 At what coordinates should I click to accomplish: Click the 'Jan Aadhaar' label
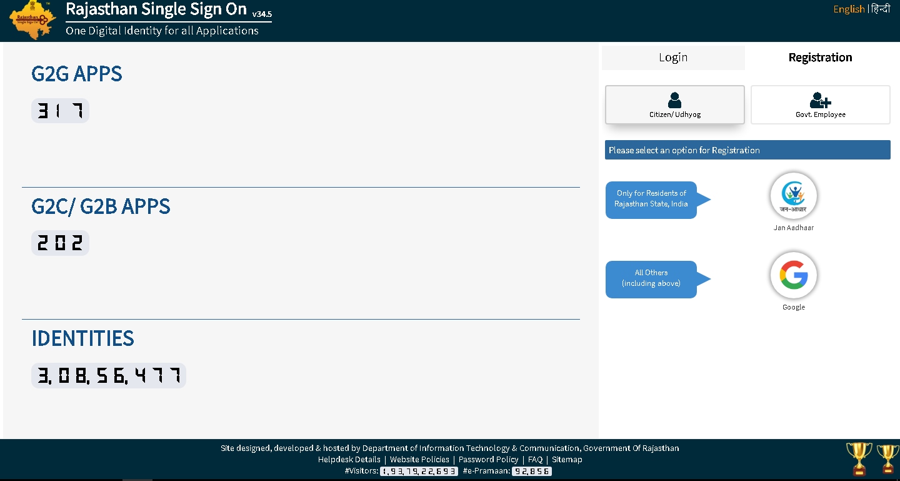[794, 228]
